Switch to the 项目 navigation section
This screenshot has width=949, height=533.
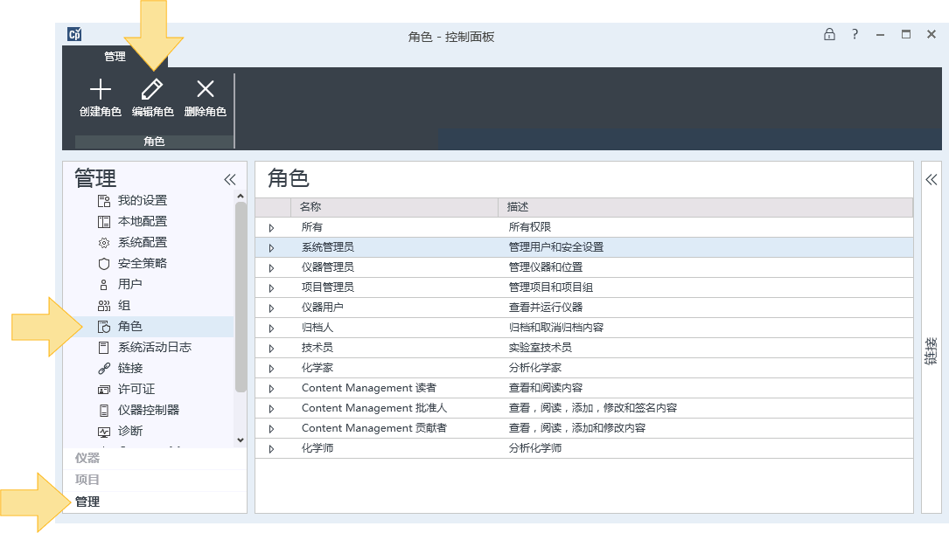(87, 480)
